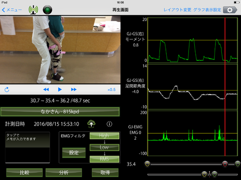Tap the green status indicator light

click(x=47, y=10)
